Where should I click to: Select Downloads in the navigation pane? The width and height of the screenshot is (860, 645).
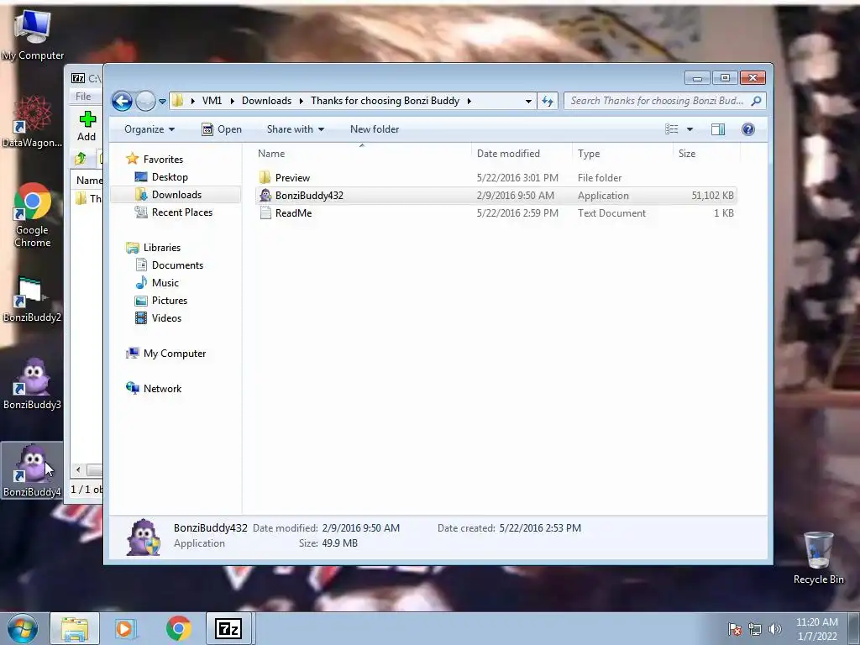click(176, 195)
